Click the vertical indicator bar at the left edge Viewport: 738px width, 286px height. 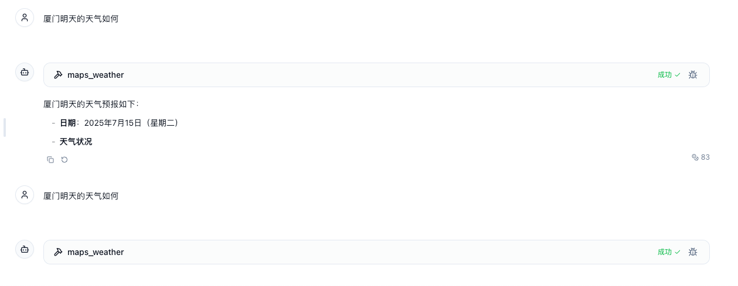5,128
